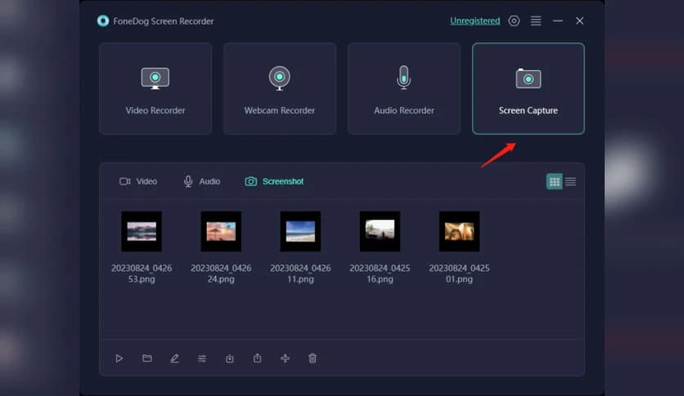
Task: Select thumbnail 20230824_042611.png
Action: (300, 232)
